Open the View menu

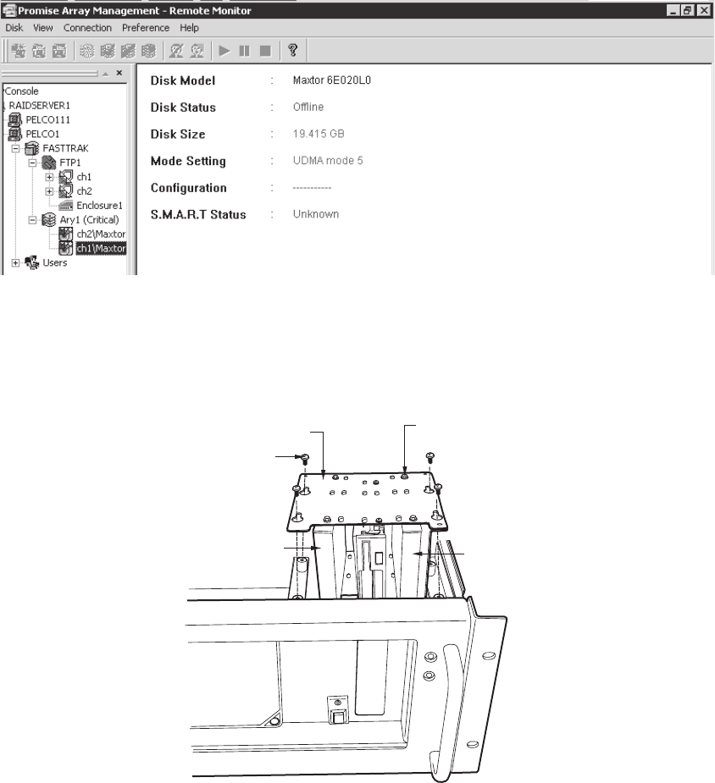pos(43,28)
